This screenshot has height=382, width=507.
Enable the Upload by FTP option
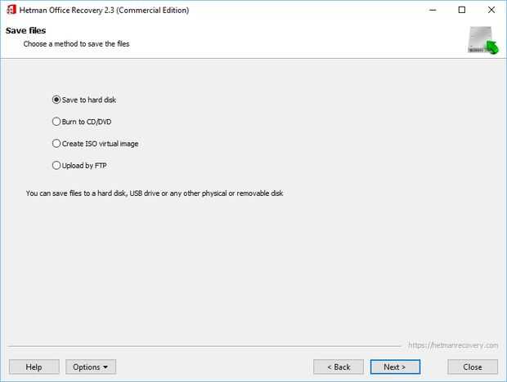pyautogui.click(x=56, y=165)
